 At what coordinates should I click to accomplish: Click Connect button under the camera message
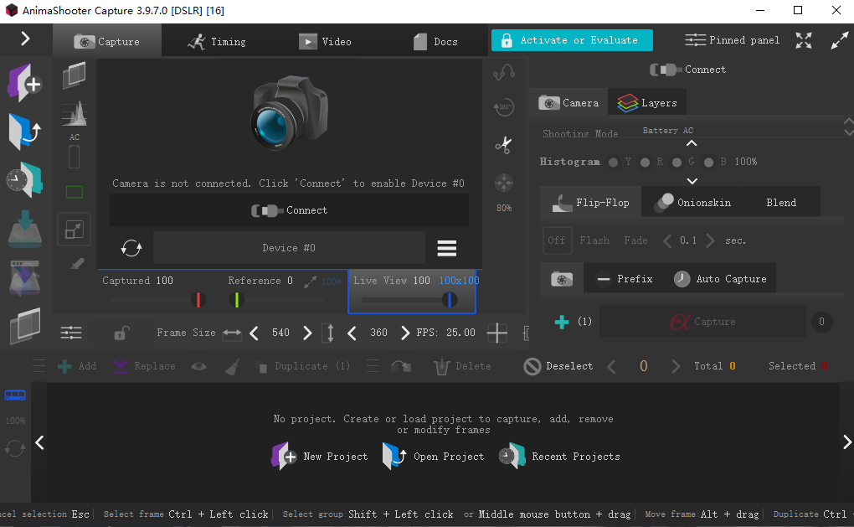pos(290,210)
